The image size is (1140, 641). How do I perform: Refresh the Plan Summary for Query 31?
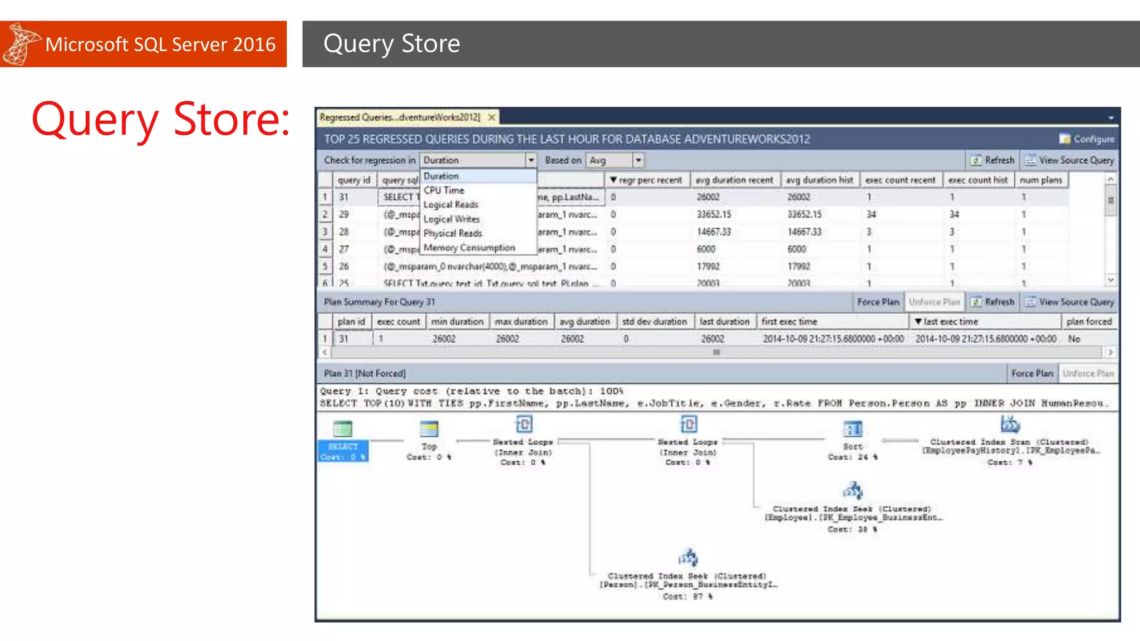(x=993, y=302)
